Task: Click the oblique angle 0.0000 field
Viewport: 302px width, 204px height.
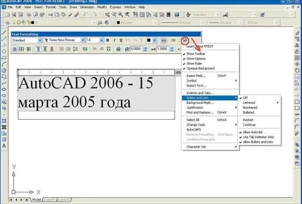Action: point(136,49)
